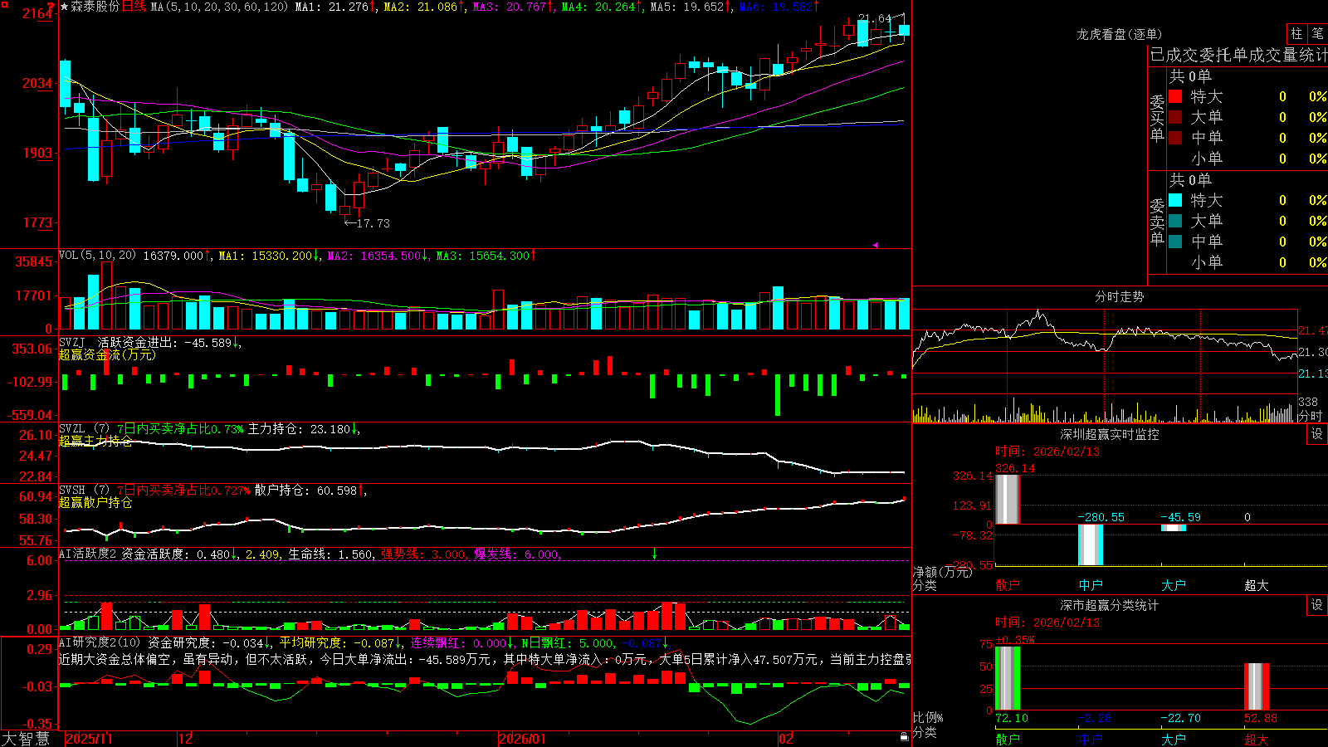Image resolution: width=1328 pixels, height=747 pixels.
Task: Click the 森泰股份 stock name
Action: tap(95, 7)
